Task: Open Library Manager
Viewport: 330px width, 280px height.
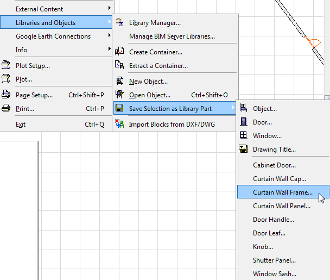Action: [x=176, y=22]
